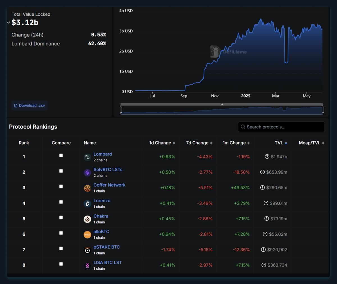
Task: Click the Change (24h) 0.53% value
Action: [99, 35]
